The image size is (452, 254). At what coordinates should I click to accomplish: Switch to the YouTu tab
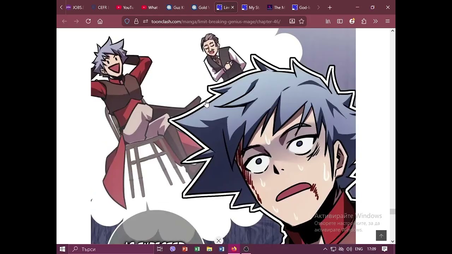125,7
